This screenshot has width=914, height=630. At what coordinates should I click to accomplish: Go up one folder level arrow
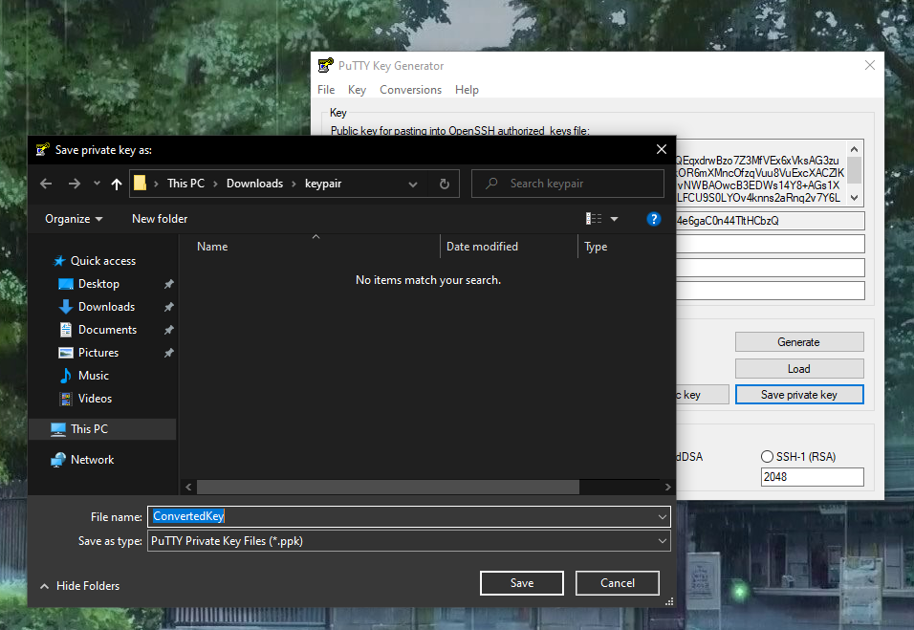117,185
